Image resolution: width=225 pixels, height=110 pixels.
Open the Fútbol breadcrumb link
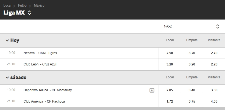[x=23, y=5]
